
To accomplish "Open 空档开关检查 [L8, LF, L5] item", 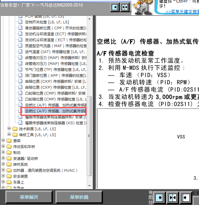I will coord(47,22).
